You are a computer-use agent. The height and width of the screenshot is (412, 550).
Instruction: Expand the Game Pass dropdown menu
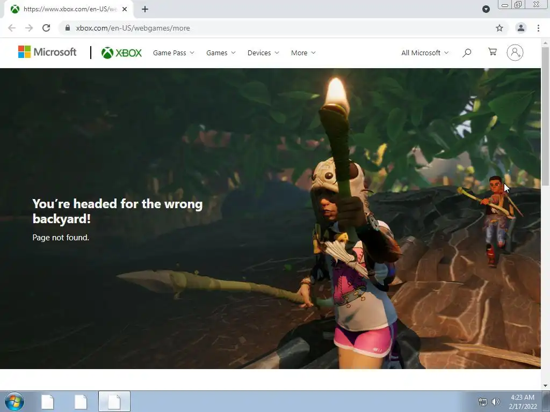pos(173,53)
